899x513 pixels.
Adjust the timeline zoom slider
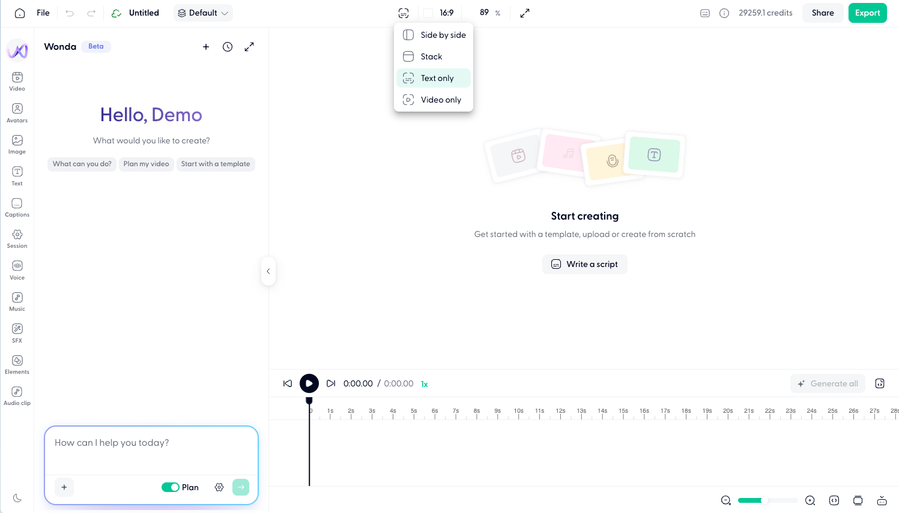[764, 500]
